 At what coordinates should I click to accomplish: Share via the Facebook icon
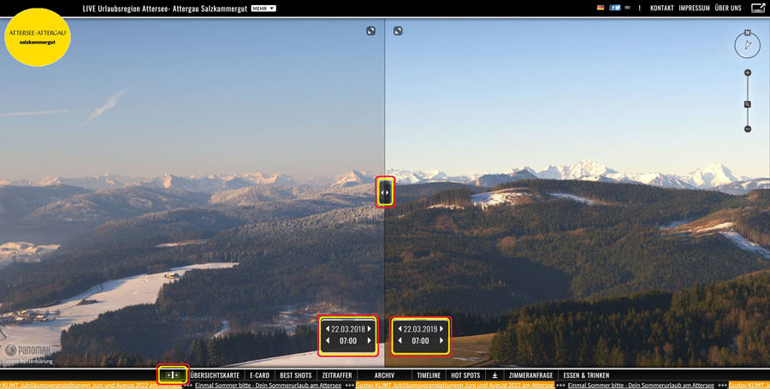pos(612,8)
